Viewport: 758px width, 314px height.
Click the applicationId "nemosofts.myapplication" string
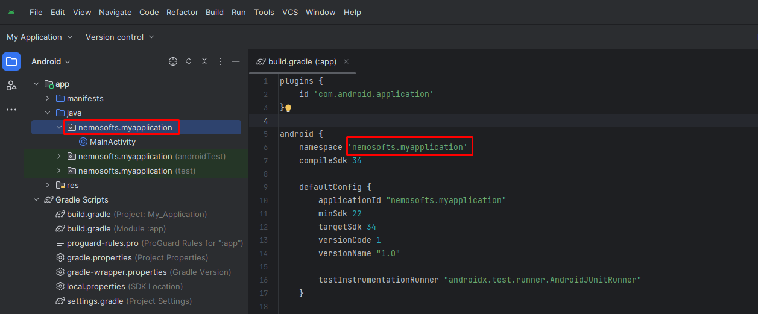[x=446, y=200]
